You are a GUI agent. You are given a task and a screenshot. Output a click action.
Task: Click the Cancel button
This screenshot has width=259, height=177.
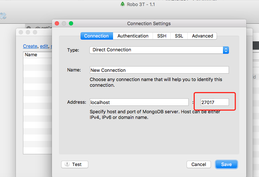(x=199, y=164)
